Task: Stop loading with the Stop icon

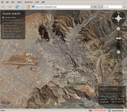Action: (23, 7)
